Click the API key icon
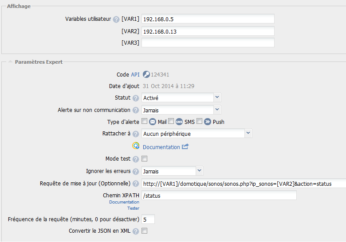346x242 pixels. (x=146, y=75)
